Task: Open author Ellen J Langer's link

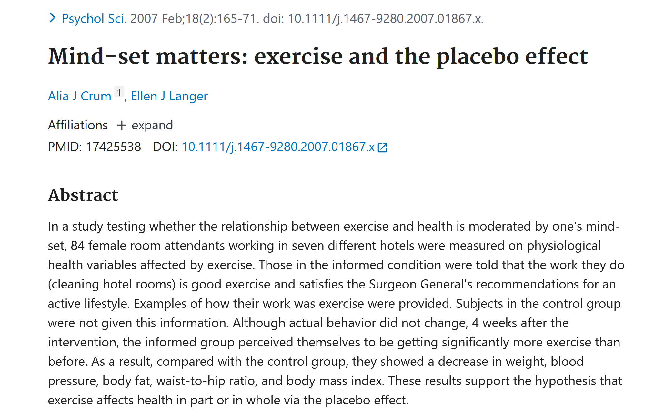Action: pos(169,96)
